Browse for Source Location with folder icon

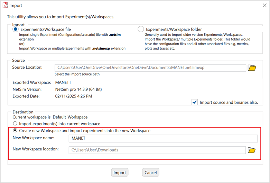click(252, 68)
